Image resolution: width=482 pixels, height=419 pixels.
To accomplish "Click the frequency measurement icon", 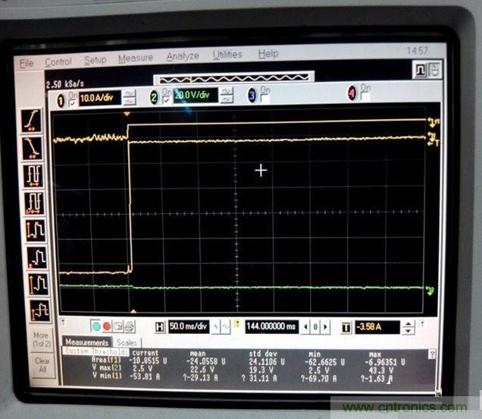I will pos(33,203).
